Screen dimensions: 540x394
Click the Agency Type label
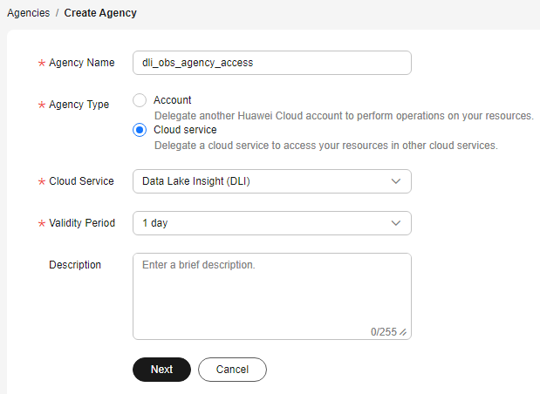(x=79, y=105)
